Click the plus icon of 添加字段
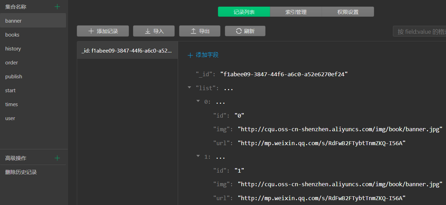The image size is (446, 205). point(190,55)
